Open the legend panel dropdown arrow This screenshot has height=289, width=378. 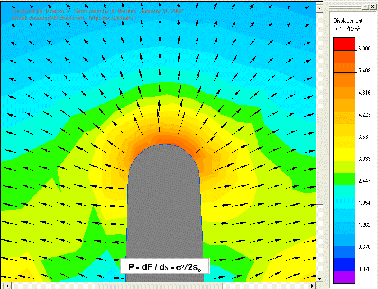tap(365, 8)
